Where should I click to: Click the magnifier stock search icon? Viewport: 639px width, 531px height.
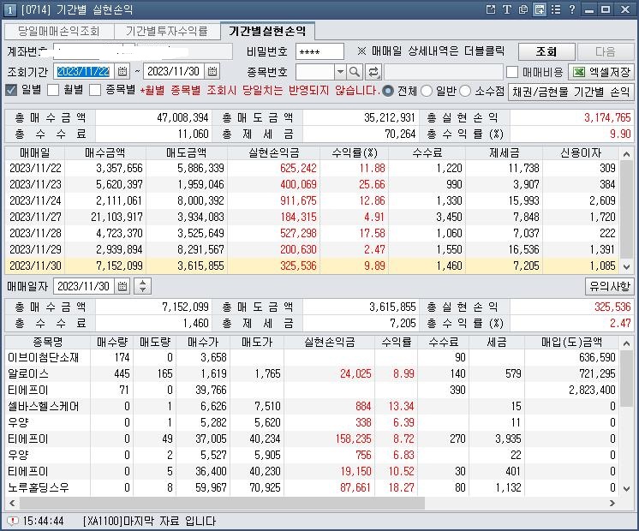(x=355, y=72)
